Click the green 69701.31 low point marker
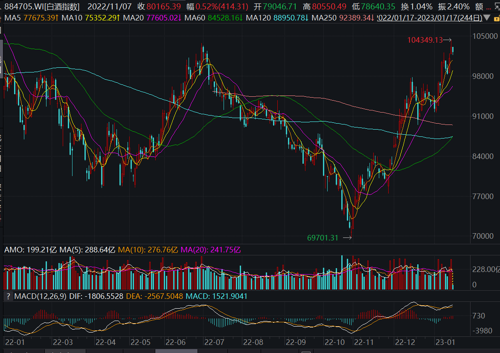The height and width of the screenshot is (353, 500). tap(323, 237)
